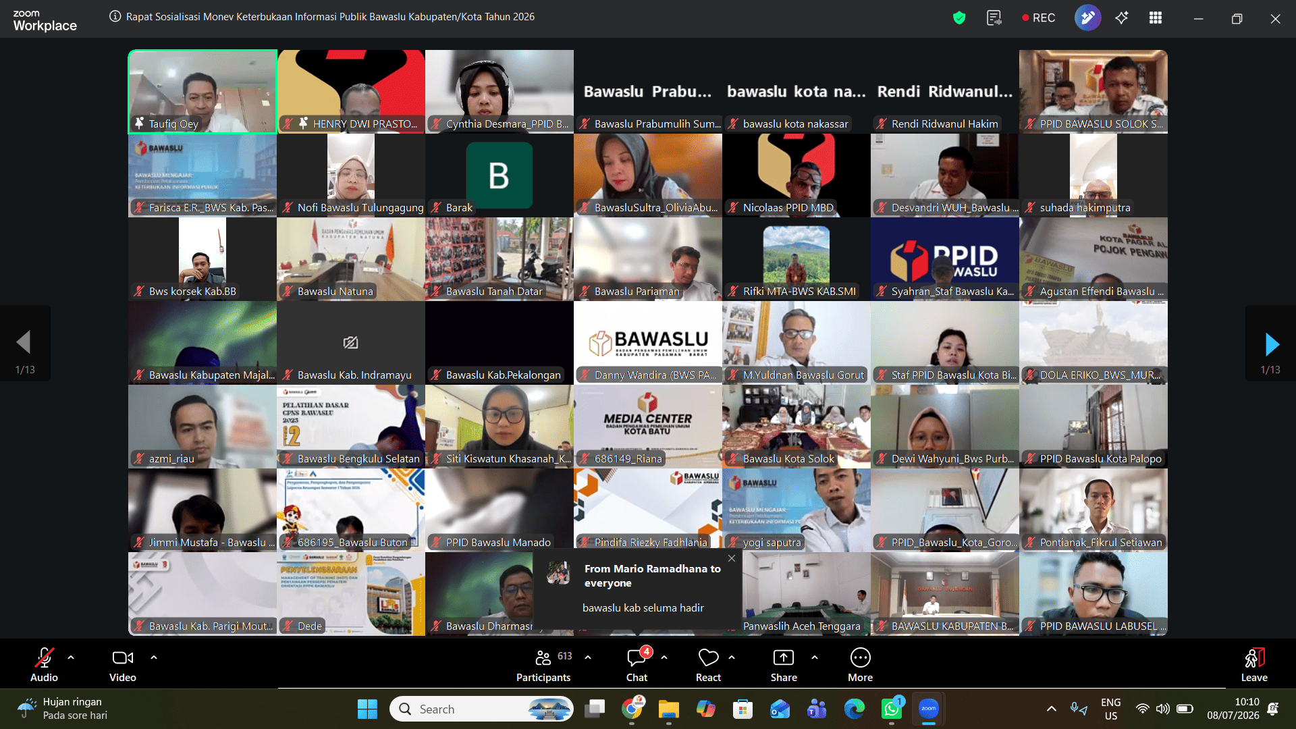
Task: Go to previous gallery page arrow
Action: click(x=24, y=344)
